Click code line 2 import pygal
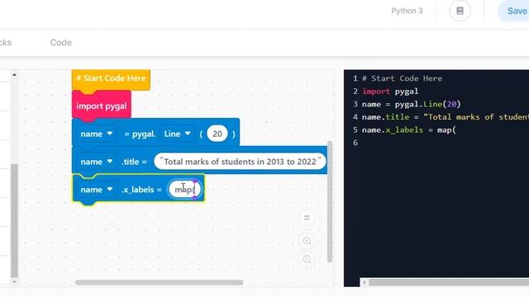 pyautogui.click(x=390, y=92)
